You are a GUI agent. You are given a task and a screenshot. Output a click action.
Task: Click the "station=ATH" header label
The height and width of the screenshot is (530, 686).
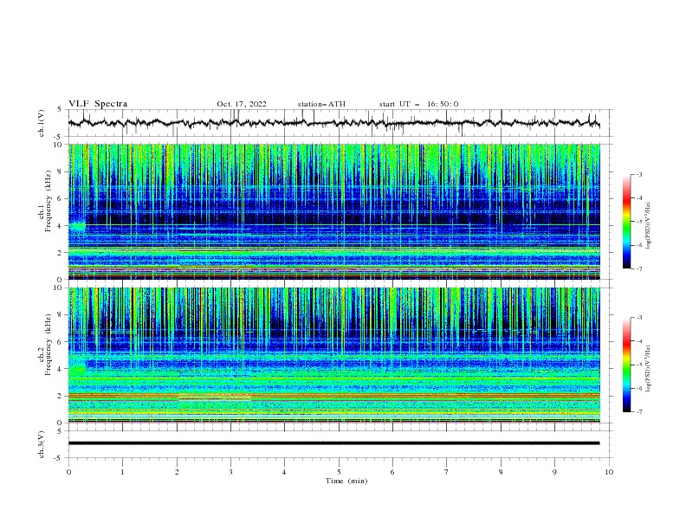tap(321, 104)
